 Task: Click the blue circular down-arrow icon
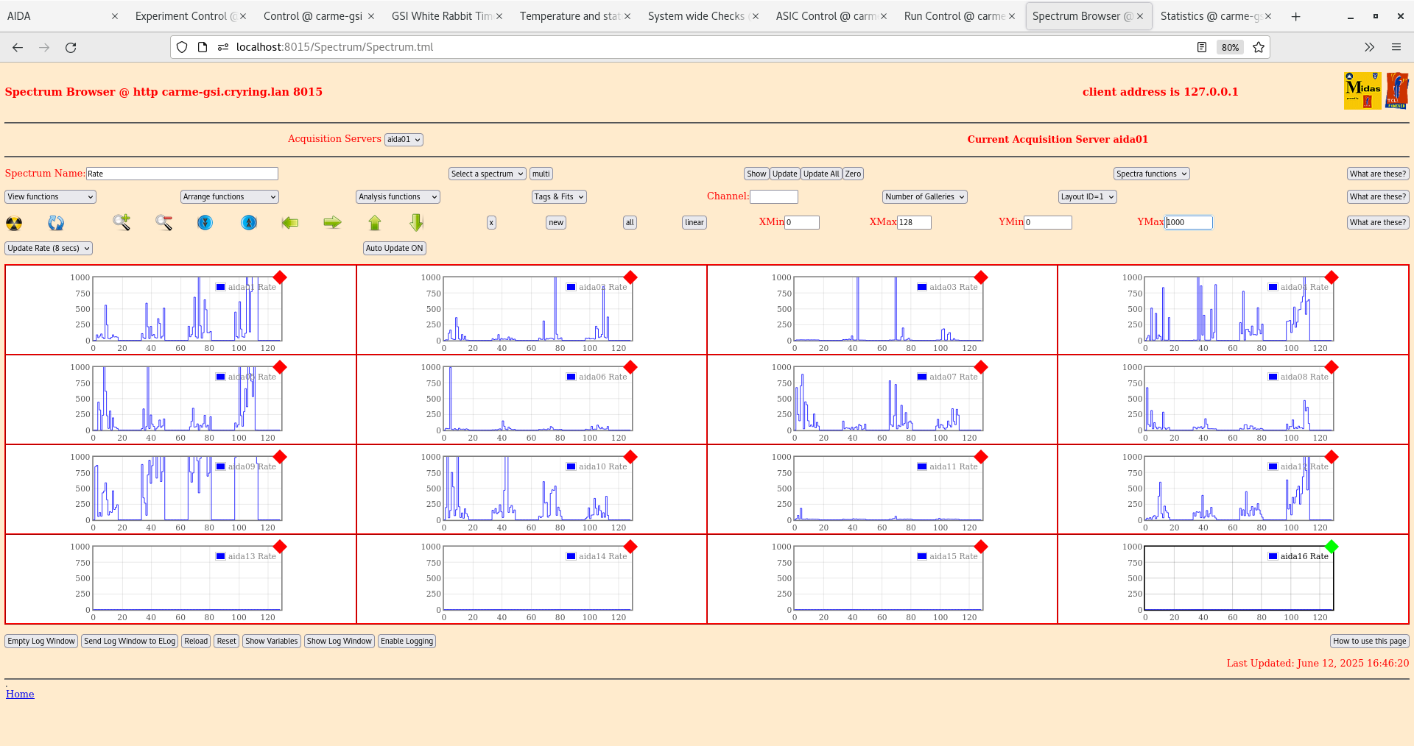[205, 222]
